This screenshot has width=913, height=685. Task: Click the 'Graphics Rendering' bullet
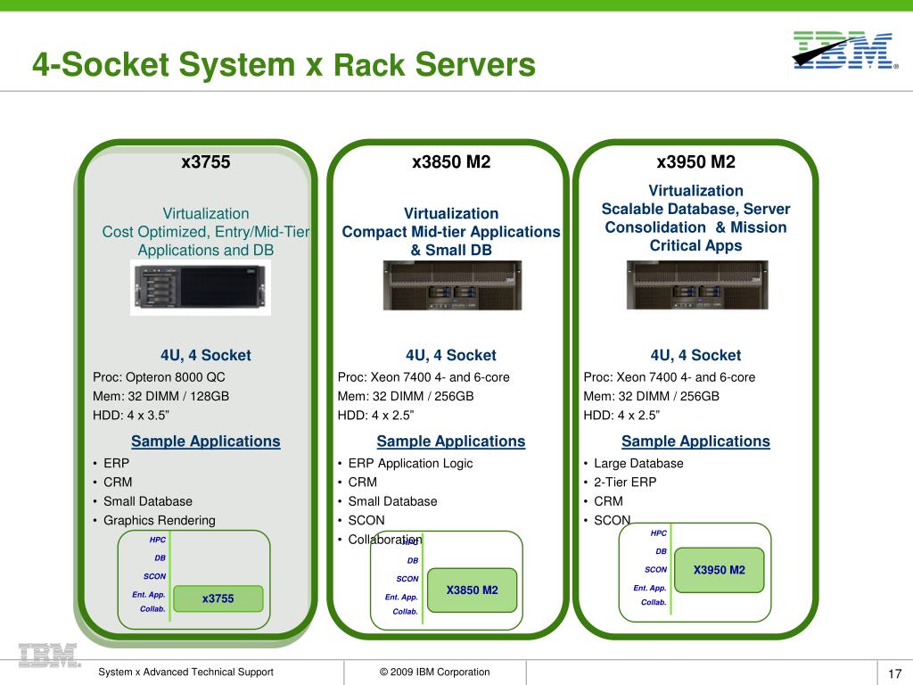pos(160,521)
